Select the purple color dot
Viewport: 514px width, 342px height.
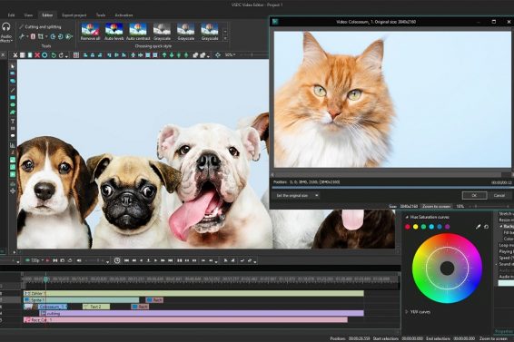coord(448,227)
